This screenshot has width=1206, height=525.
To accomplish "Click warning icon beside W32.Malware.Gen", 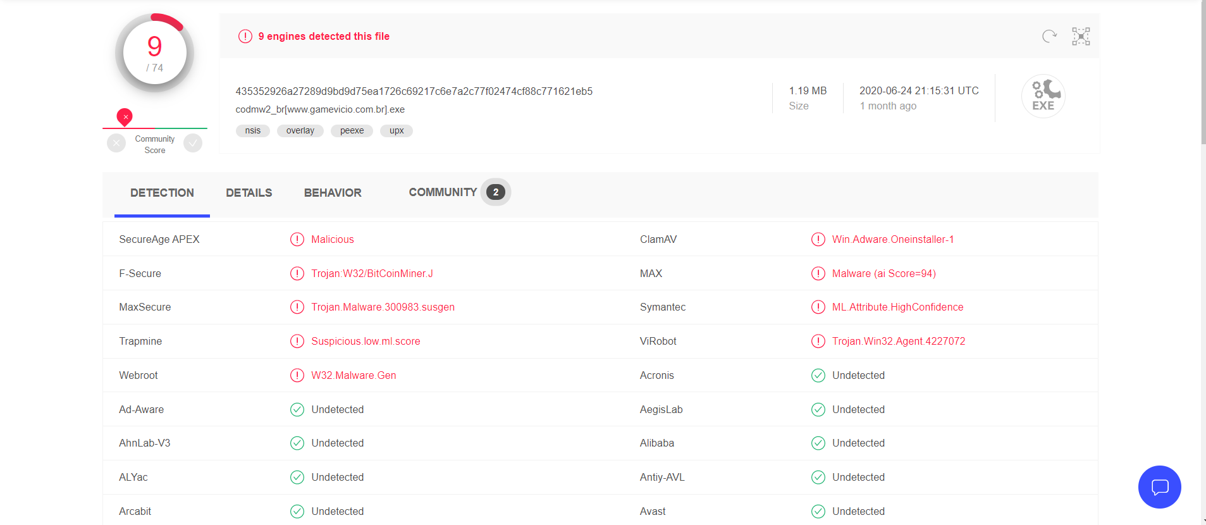I will [x=297, y=375].
